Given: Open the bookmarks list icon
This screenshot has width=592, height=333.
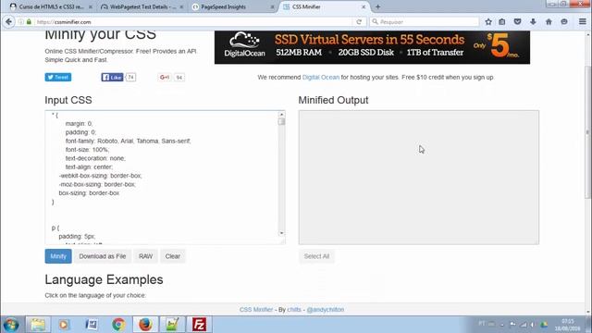Looking at the screenshot, I should (x=501, y=22).
